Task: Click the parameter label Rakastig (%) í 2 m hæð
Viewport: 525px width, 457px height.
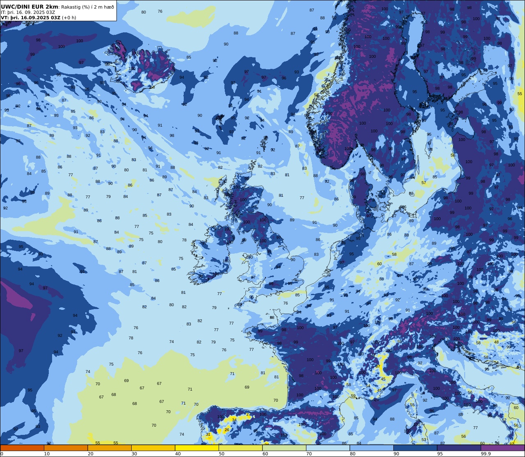Action: 88,7
